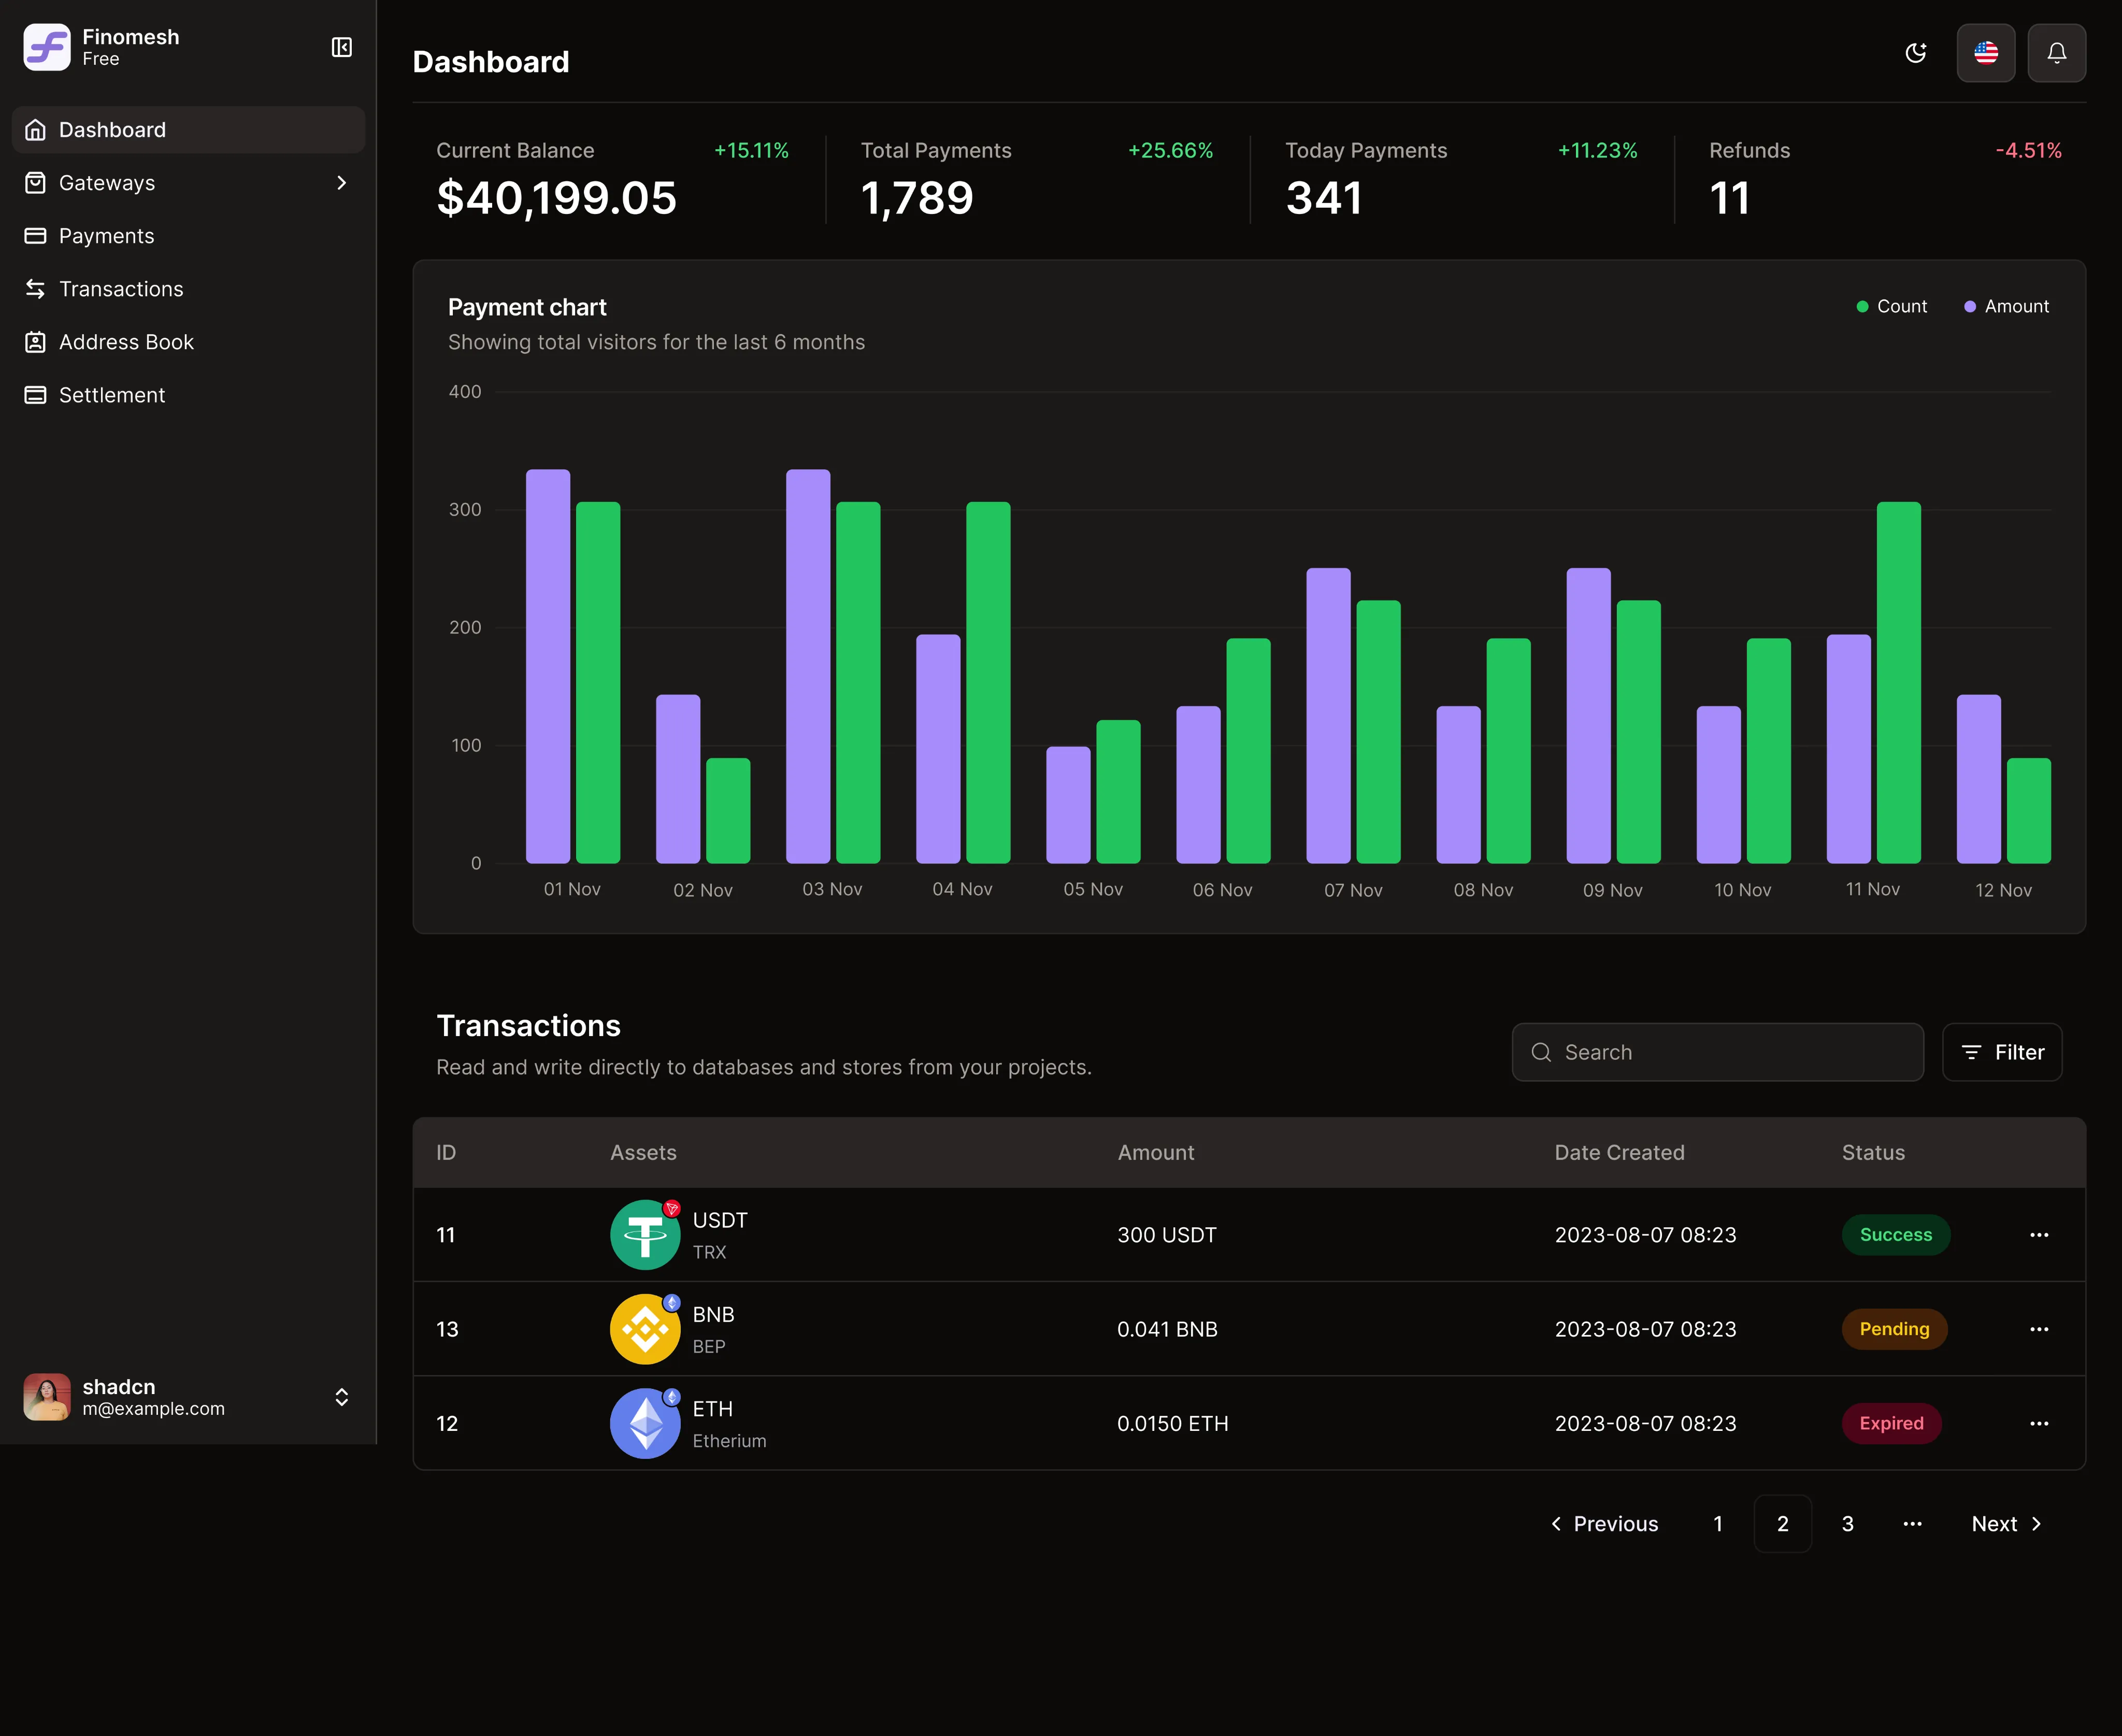
Task: Click the pagination ellipsis for more pages
Action: pyautogui.click(x=1912, y=1524)
